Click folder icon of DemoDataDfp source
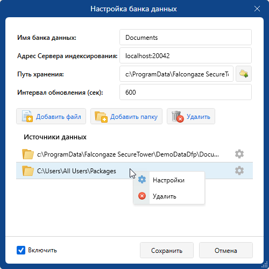Image resolution: width=269 pixels, height=269 pixels. (x=28, y=154)
